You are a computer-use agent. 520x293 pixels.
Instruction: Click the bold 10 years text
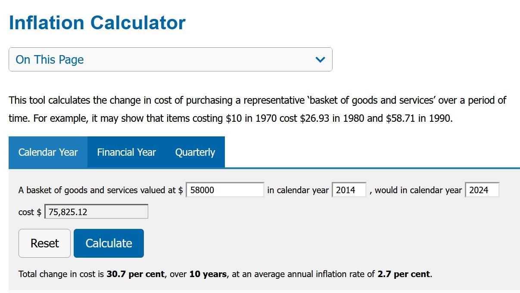click(208, 274)
